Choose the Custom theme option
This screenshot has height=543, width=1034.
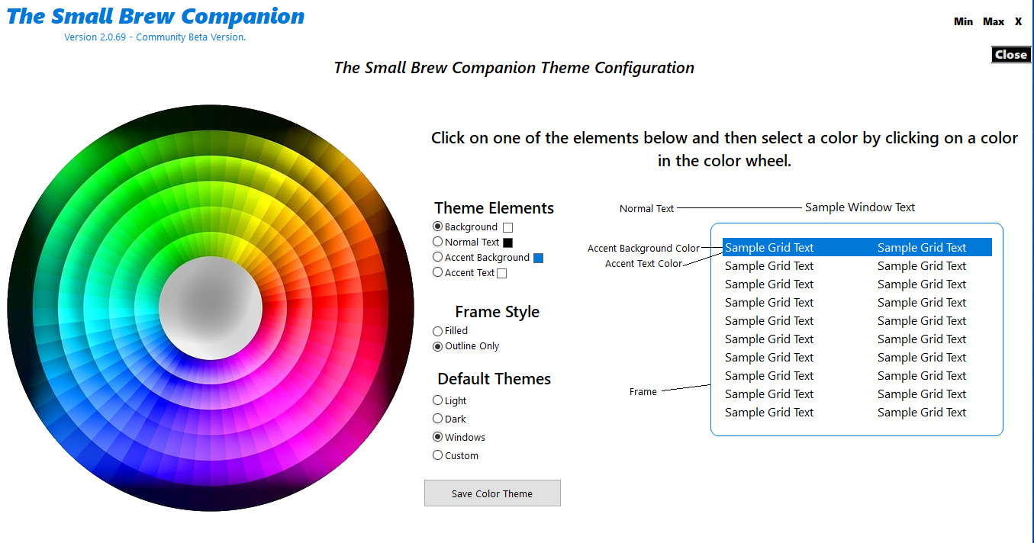[x=437, y=455]
